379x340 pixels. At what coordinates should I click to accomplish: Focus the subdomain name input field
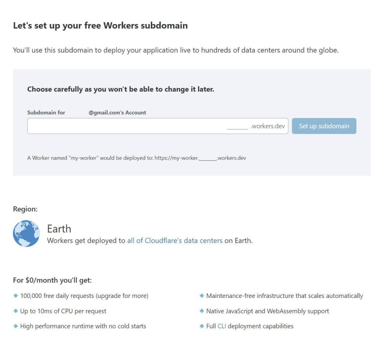pyautogui.click(x=126, y=126)
